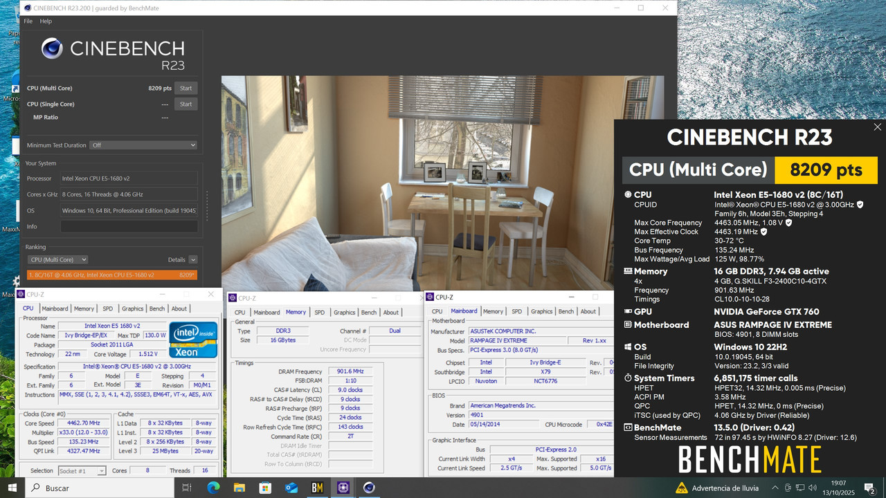
Task: Click the CAS# Latency 9.0 clocks value
Action: pyautogui.click(x=350, y=389)
